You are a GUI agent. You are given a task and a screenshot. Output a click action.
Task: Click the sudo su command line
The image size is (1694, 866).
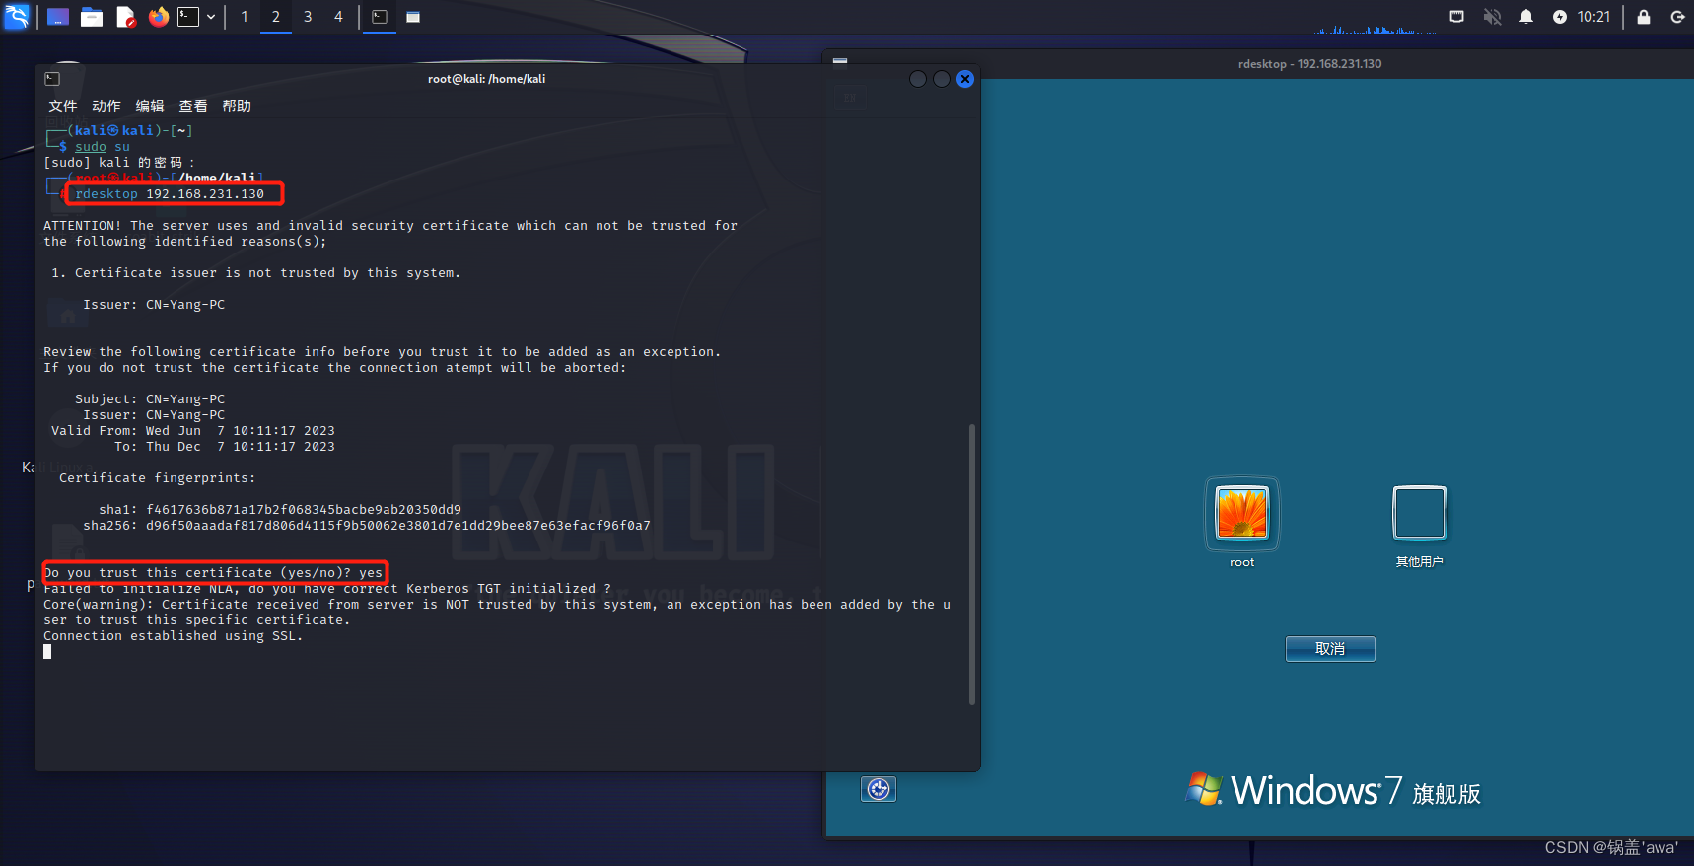[103, 147]
